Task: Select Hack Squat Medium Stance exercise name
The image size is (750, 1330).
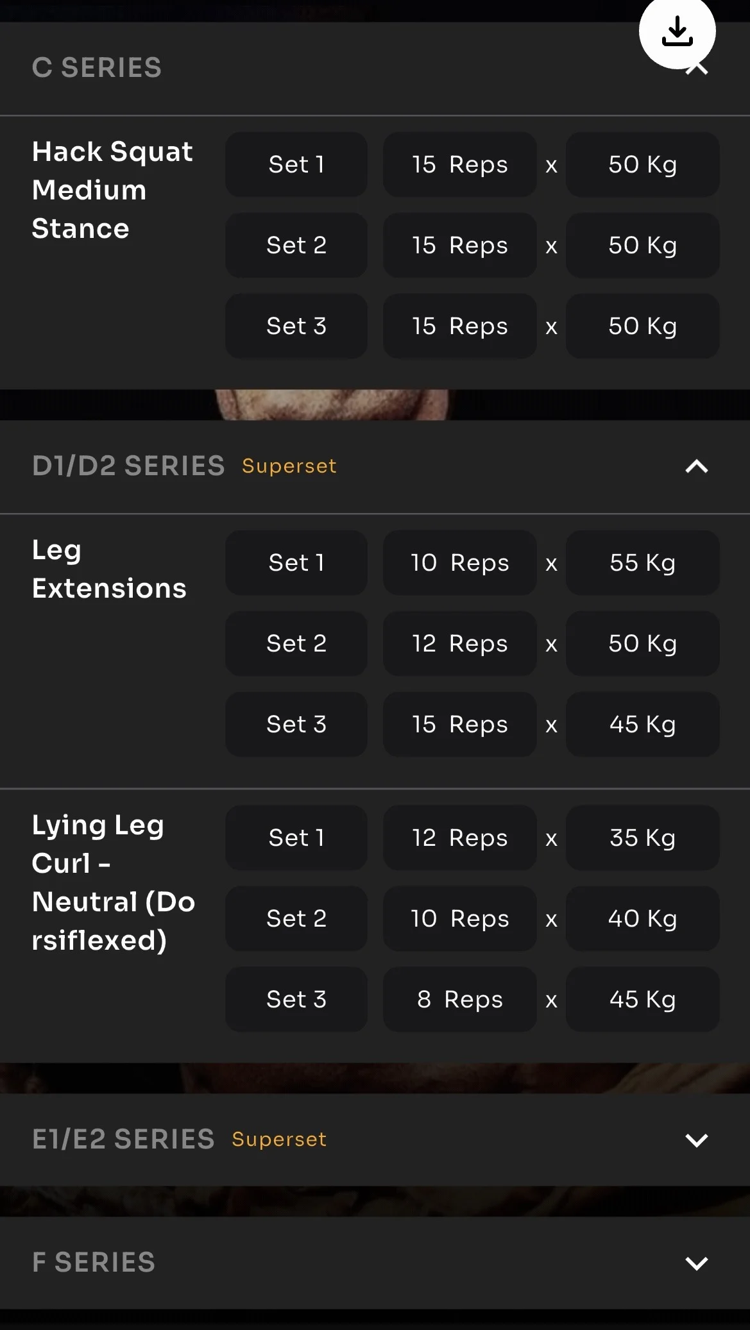Action: pos(112,190)
